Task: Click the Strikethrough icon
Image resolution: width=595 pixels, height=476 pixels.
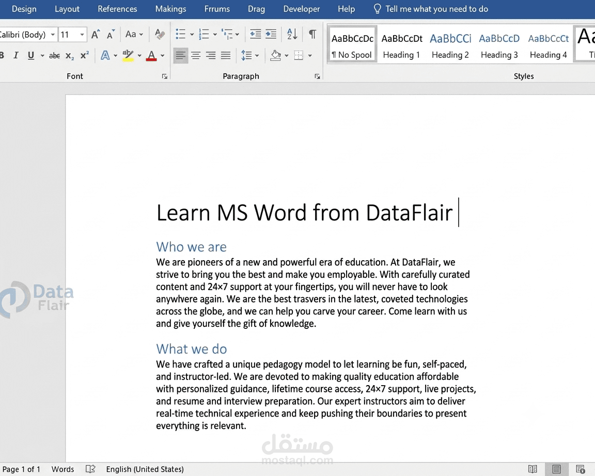Action: point(54,56)
